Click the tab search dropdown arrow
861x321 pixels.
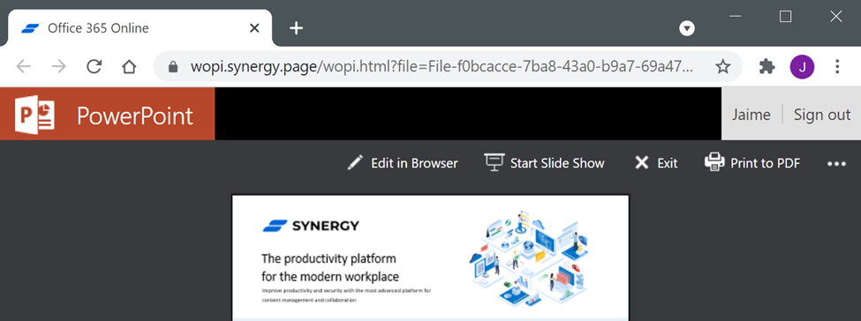tap(687, 28)
